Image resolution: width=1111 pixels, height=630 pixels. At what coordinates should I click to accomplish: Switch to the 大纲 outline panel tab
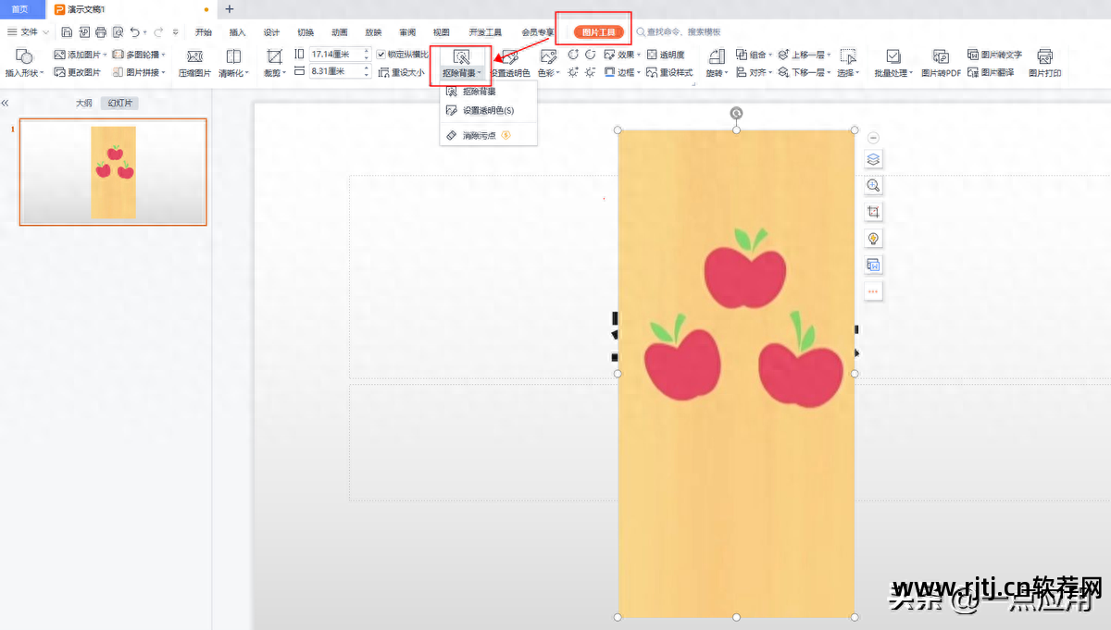(84, 104)
